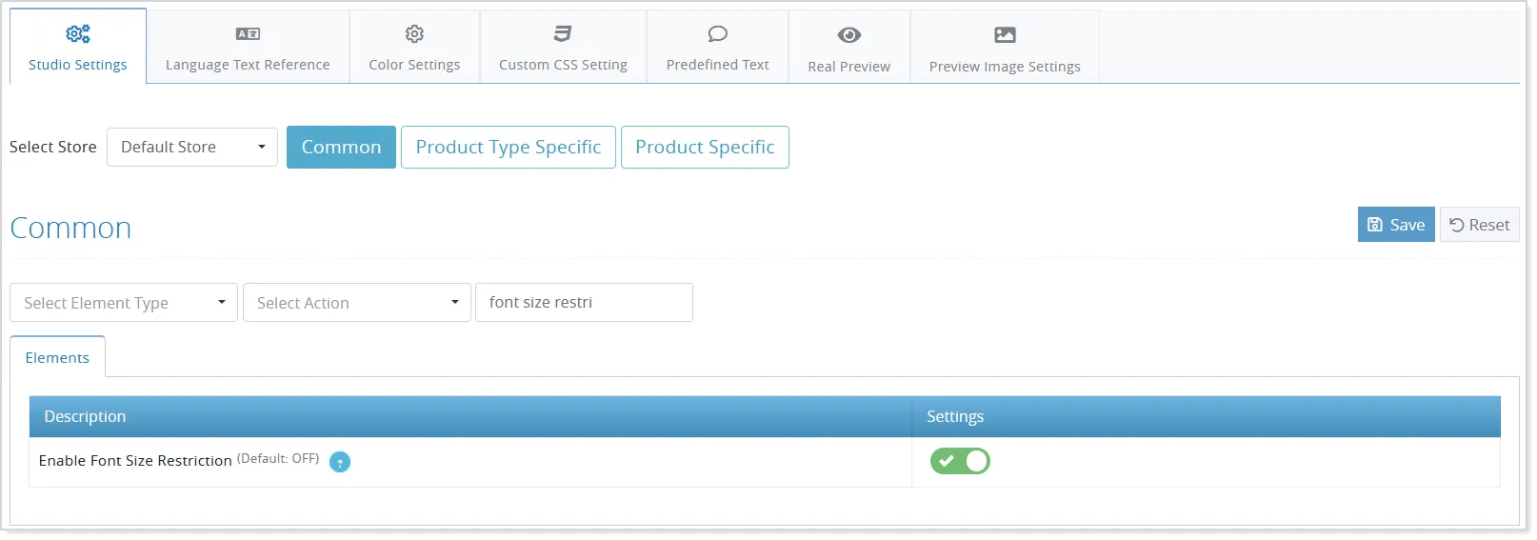Switch to Language Text Reference tab
This screenshot has width=1537, height=540.
[248, 47]
